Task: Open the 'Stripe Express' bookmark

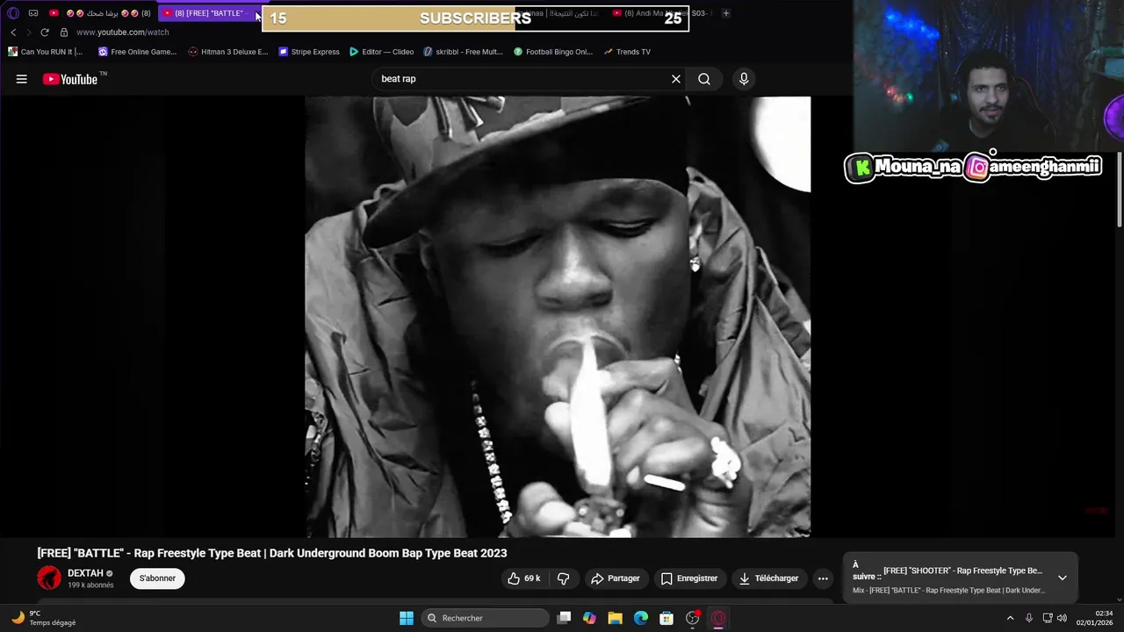Action: 309,52
